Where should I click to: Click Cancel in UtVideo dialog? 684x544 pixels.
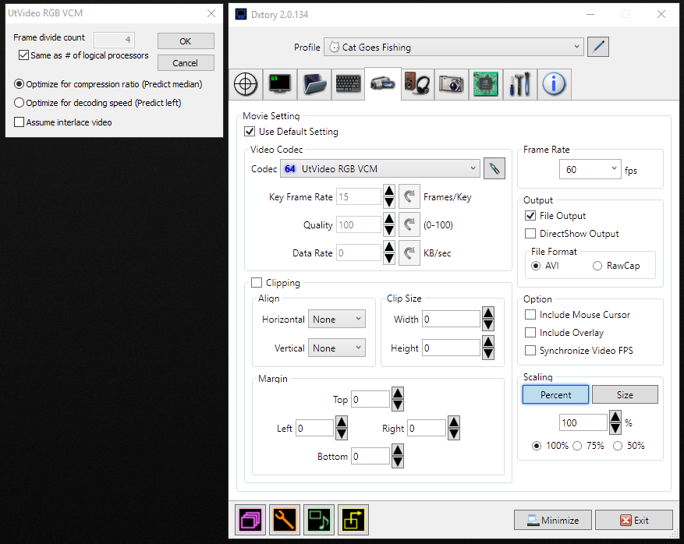click(186, 63)
